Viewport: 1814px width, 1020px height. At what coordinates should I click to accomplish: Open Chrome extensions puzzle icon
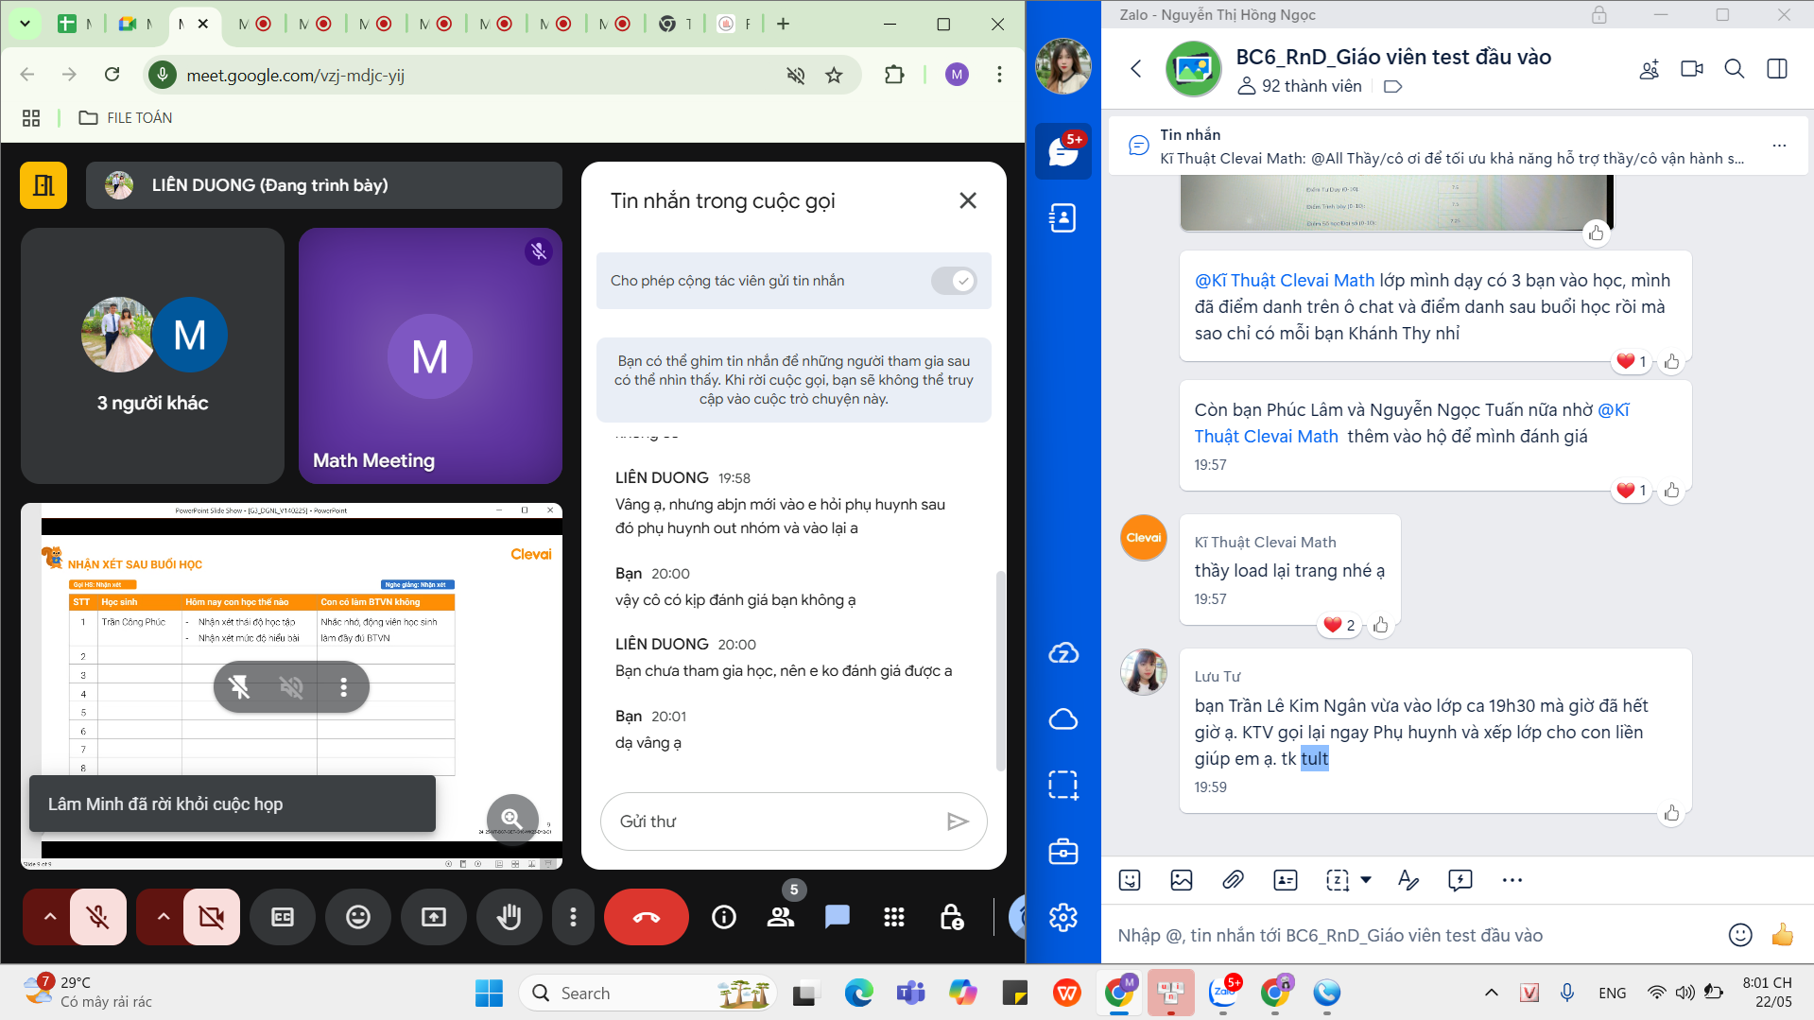click(894, 75)
